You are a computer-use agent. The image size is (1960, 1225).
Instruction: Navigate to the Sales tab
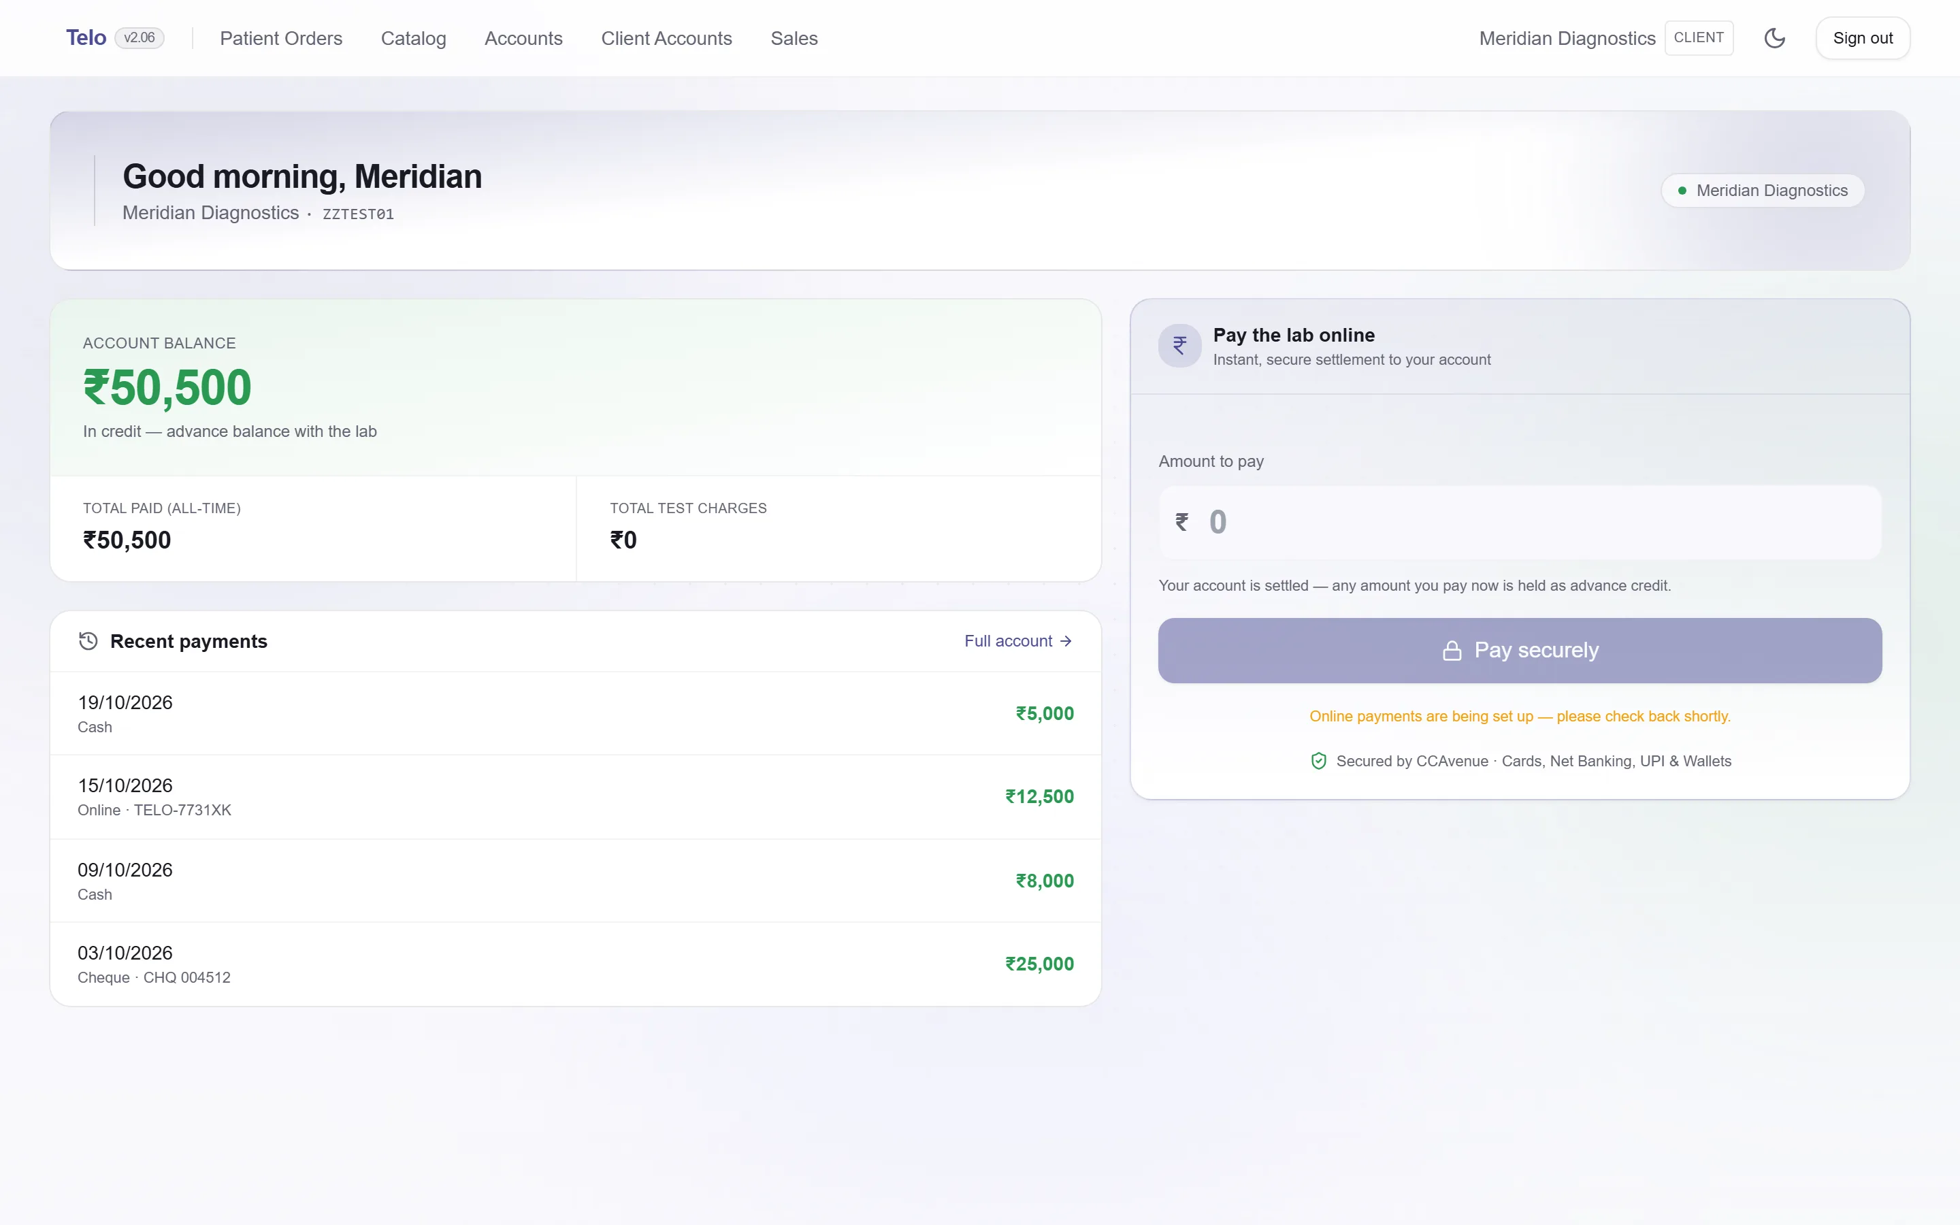tap(794, 38)
